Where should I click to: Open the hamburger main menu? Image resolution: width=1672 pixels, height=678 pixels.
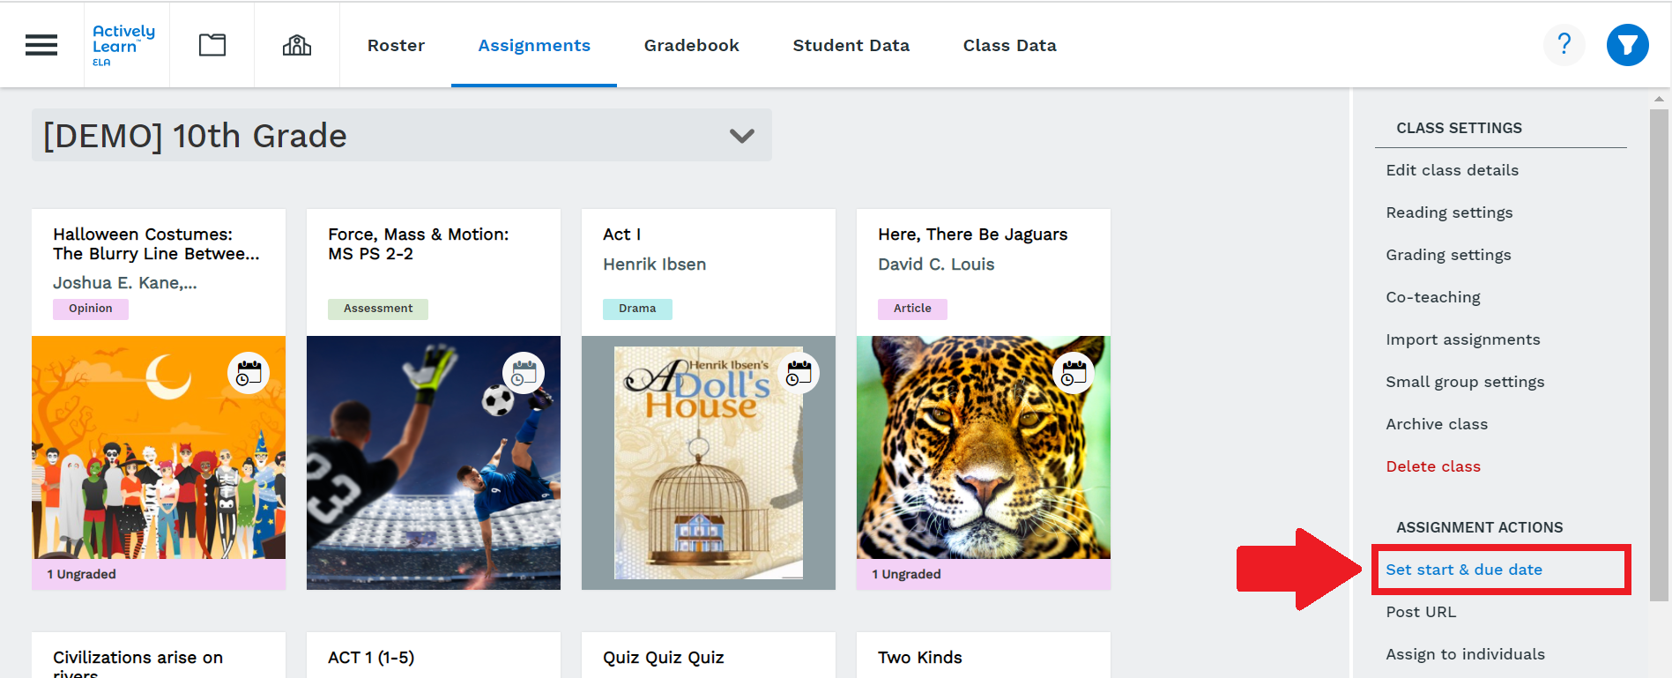pyautogui.click(x=41, y=45)
